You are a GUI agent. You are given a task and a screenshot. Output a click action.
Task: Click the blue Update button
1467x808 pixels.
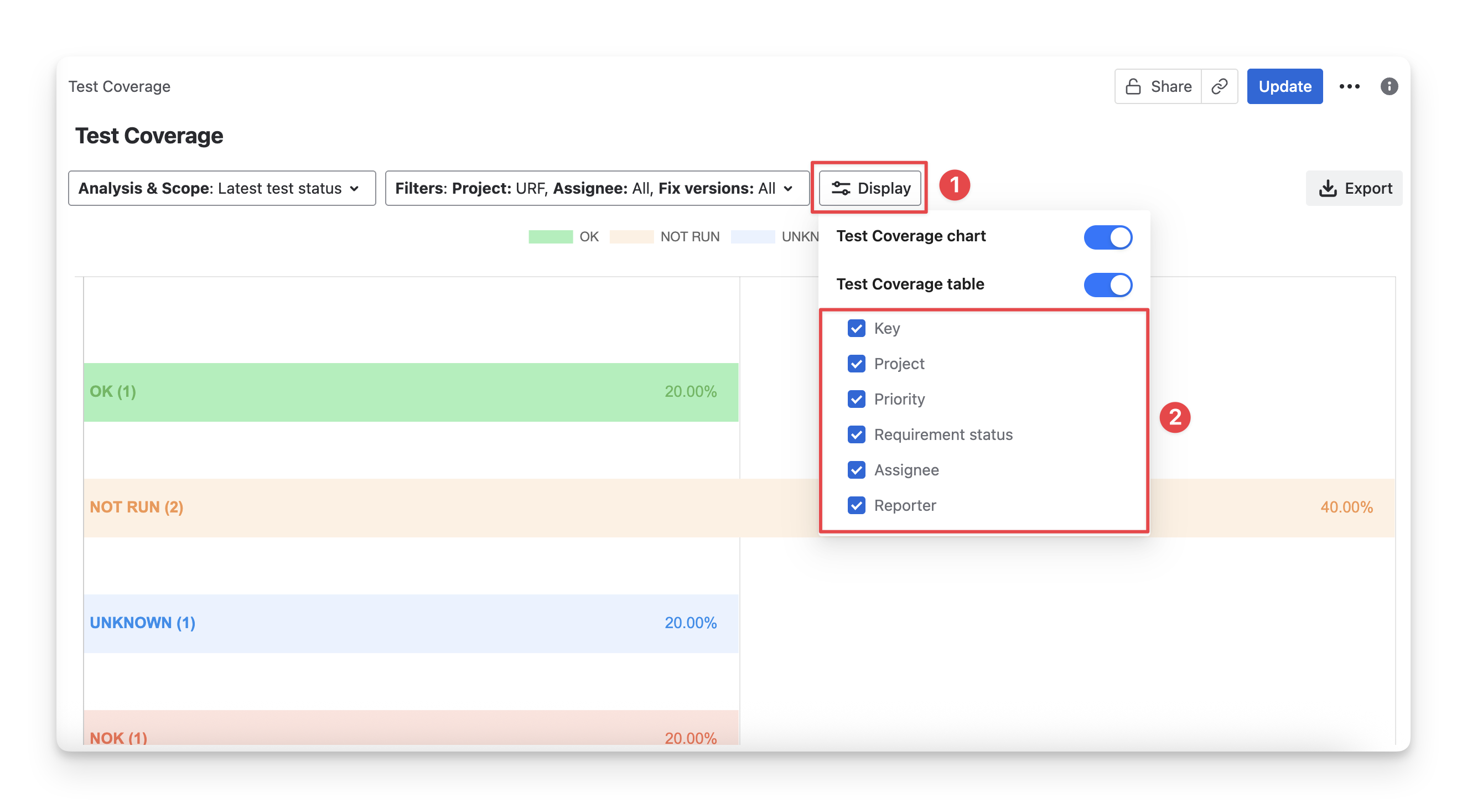[1284, 86]
